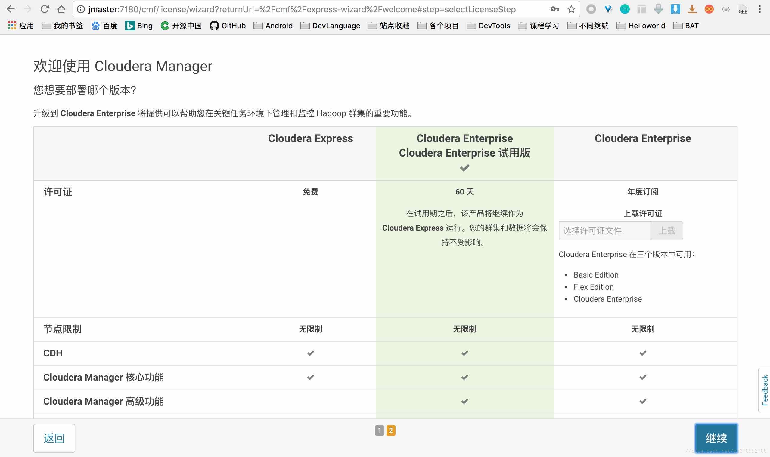The height and width of the screenshot is (457, 770).
Task: Reload the page
Action: pyautogui.click(x=45, y=9)
